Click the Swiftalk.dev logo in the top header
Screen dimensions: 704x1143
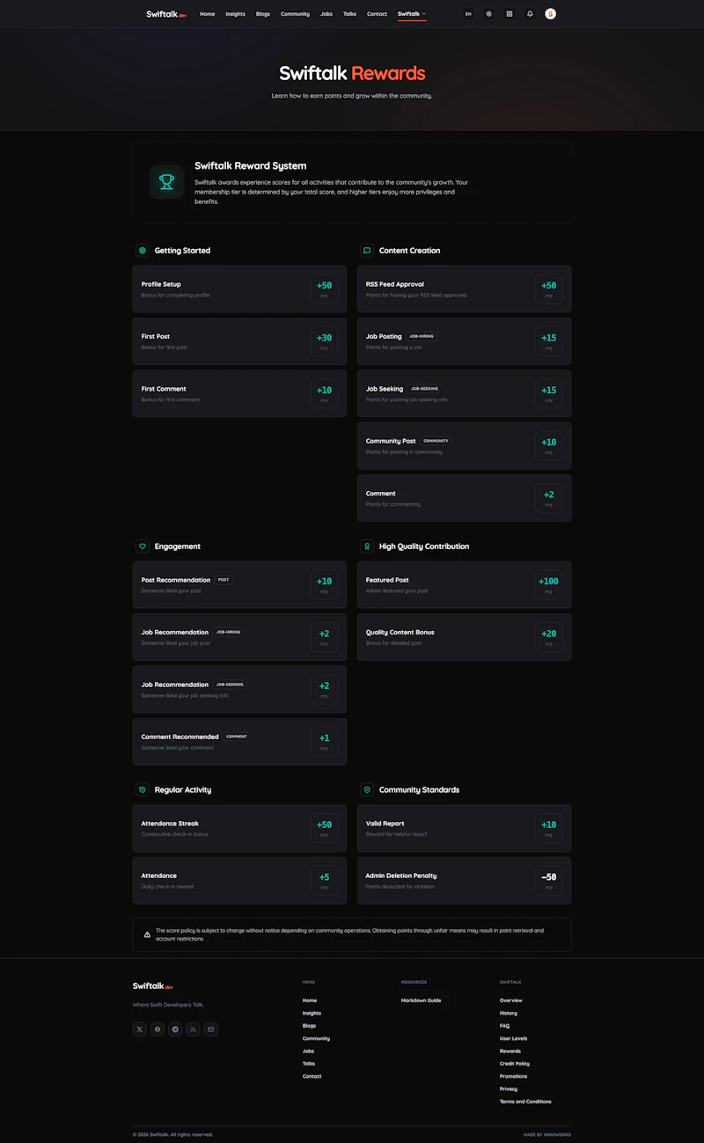(166, 14)
